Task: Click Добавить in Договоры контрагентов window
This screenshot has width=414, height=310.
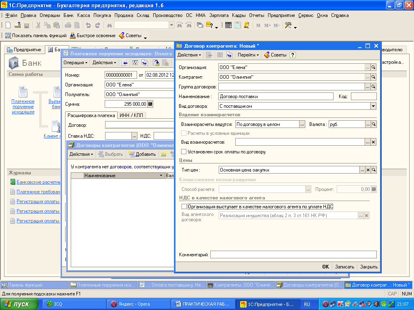Action: (142, 154)
